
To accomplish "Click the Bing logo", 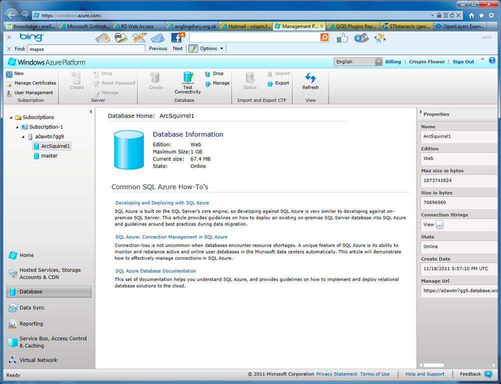I will click(32, 37).
